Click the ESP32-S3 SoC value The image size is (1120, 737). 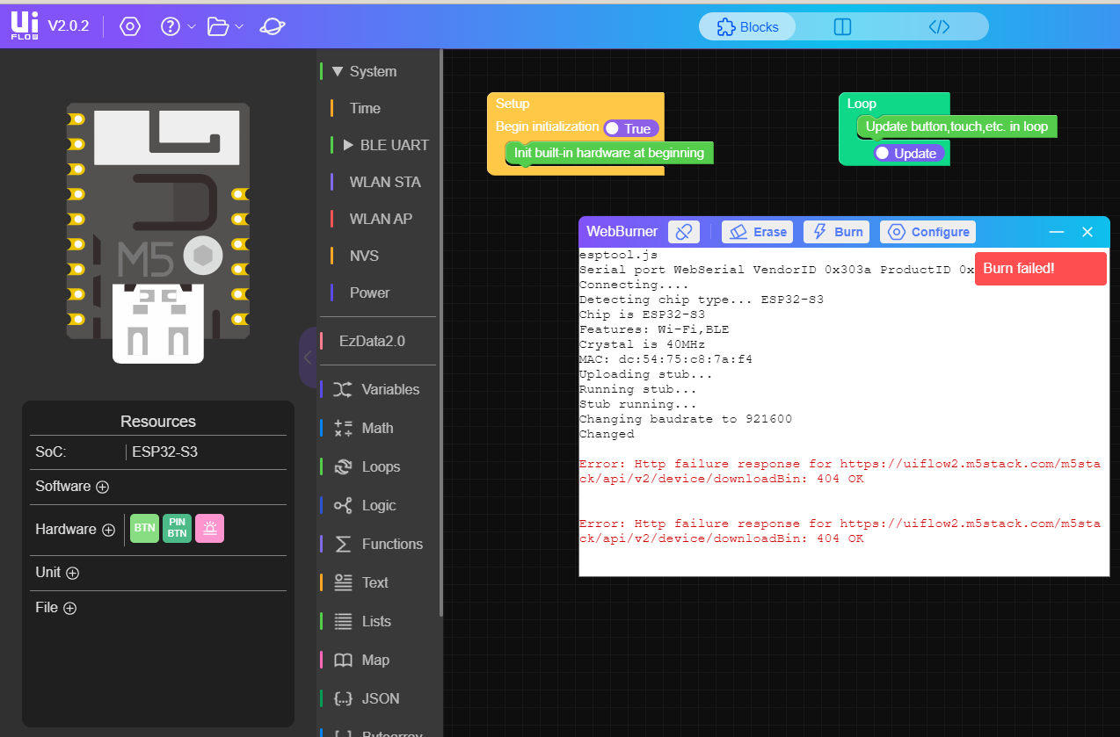click(164, 452)
